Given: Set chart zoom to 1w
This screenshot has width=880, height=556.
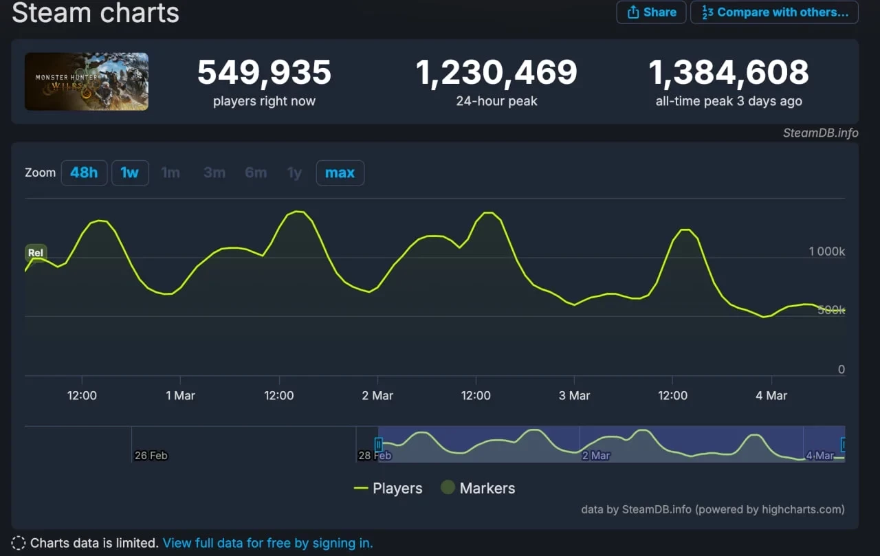Looking at the screenshot, I should pyautogui.click(x=129, y=173).
